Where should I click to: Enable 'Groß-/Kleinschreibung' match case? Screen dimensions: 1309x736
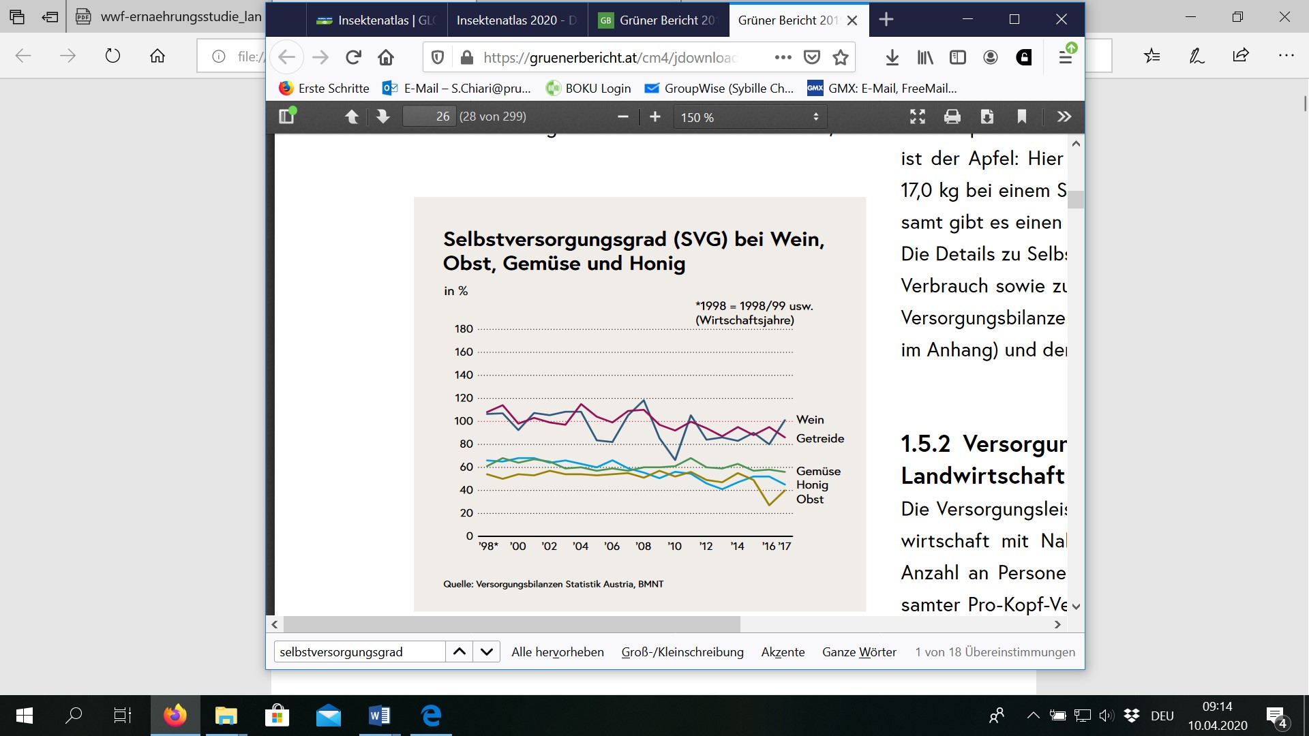[682, 652]
